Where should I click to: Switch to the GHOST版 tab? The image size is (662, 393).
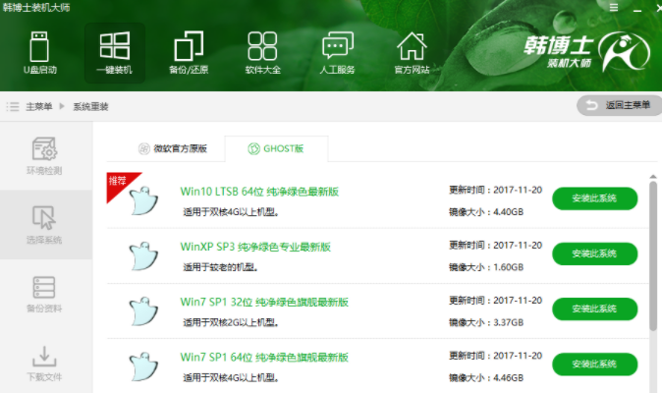[276, 148]
